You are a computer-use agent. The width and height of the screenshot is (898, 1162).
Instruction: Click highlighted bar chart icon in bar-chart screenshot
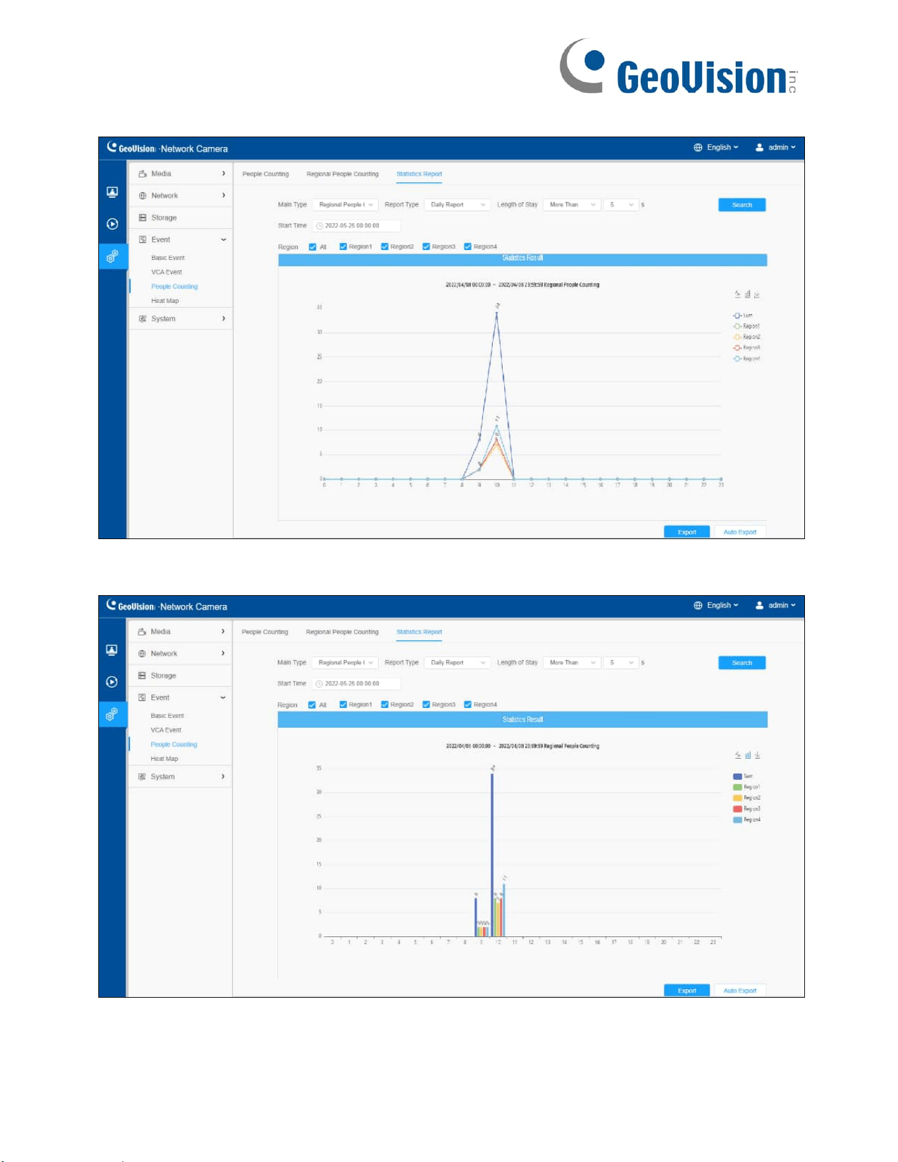pos(748,755)
